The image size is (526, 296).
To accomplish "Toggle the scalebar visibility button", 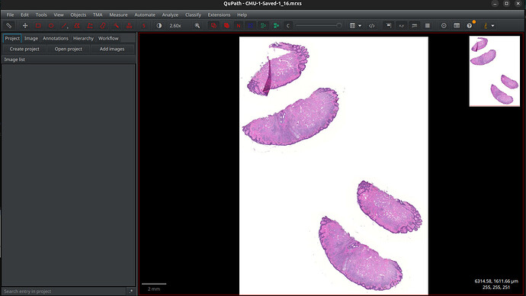I will (x=414, y=25).
